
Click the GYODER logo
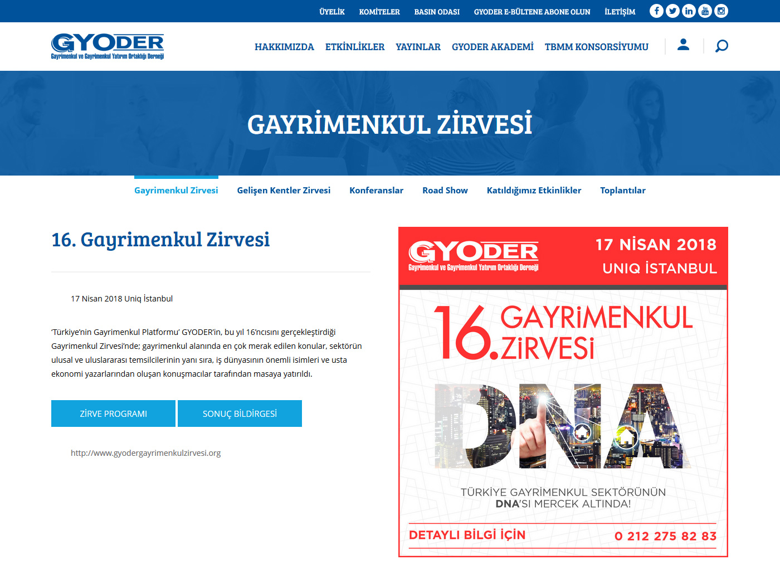click(x=107, y=46)
